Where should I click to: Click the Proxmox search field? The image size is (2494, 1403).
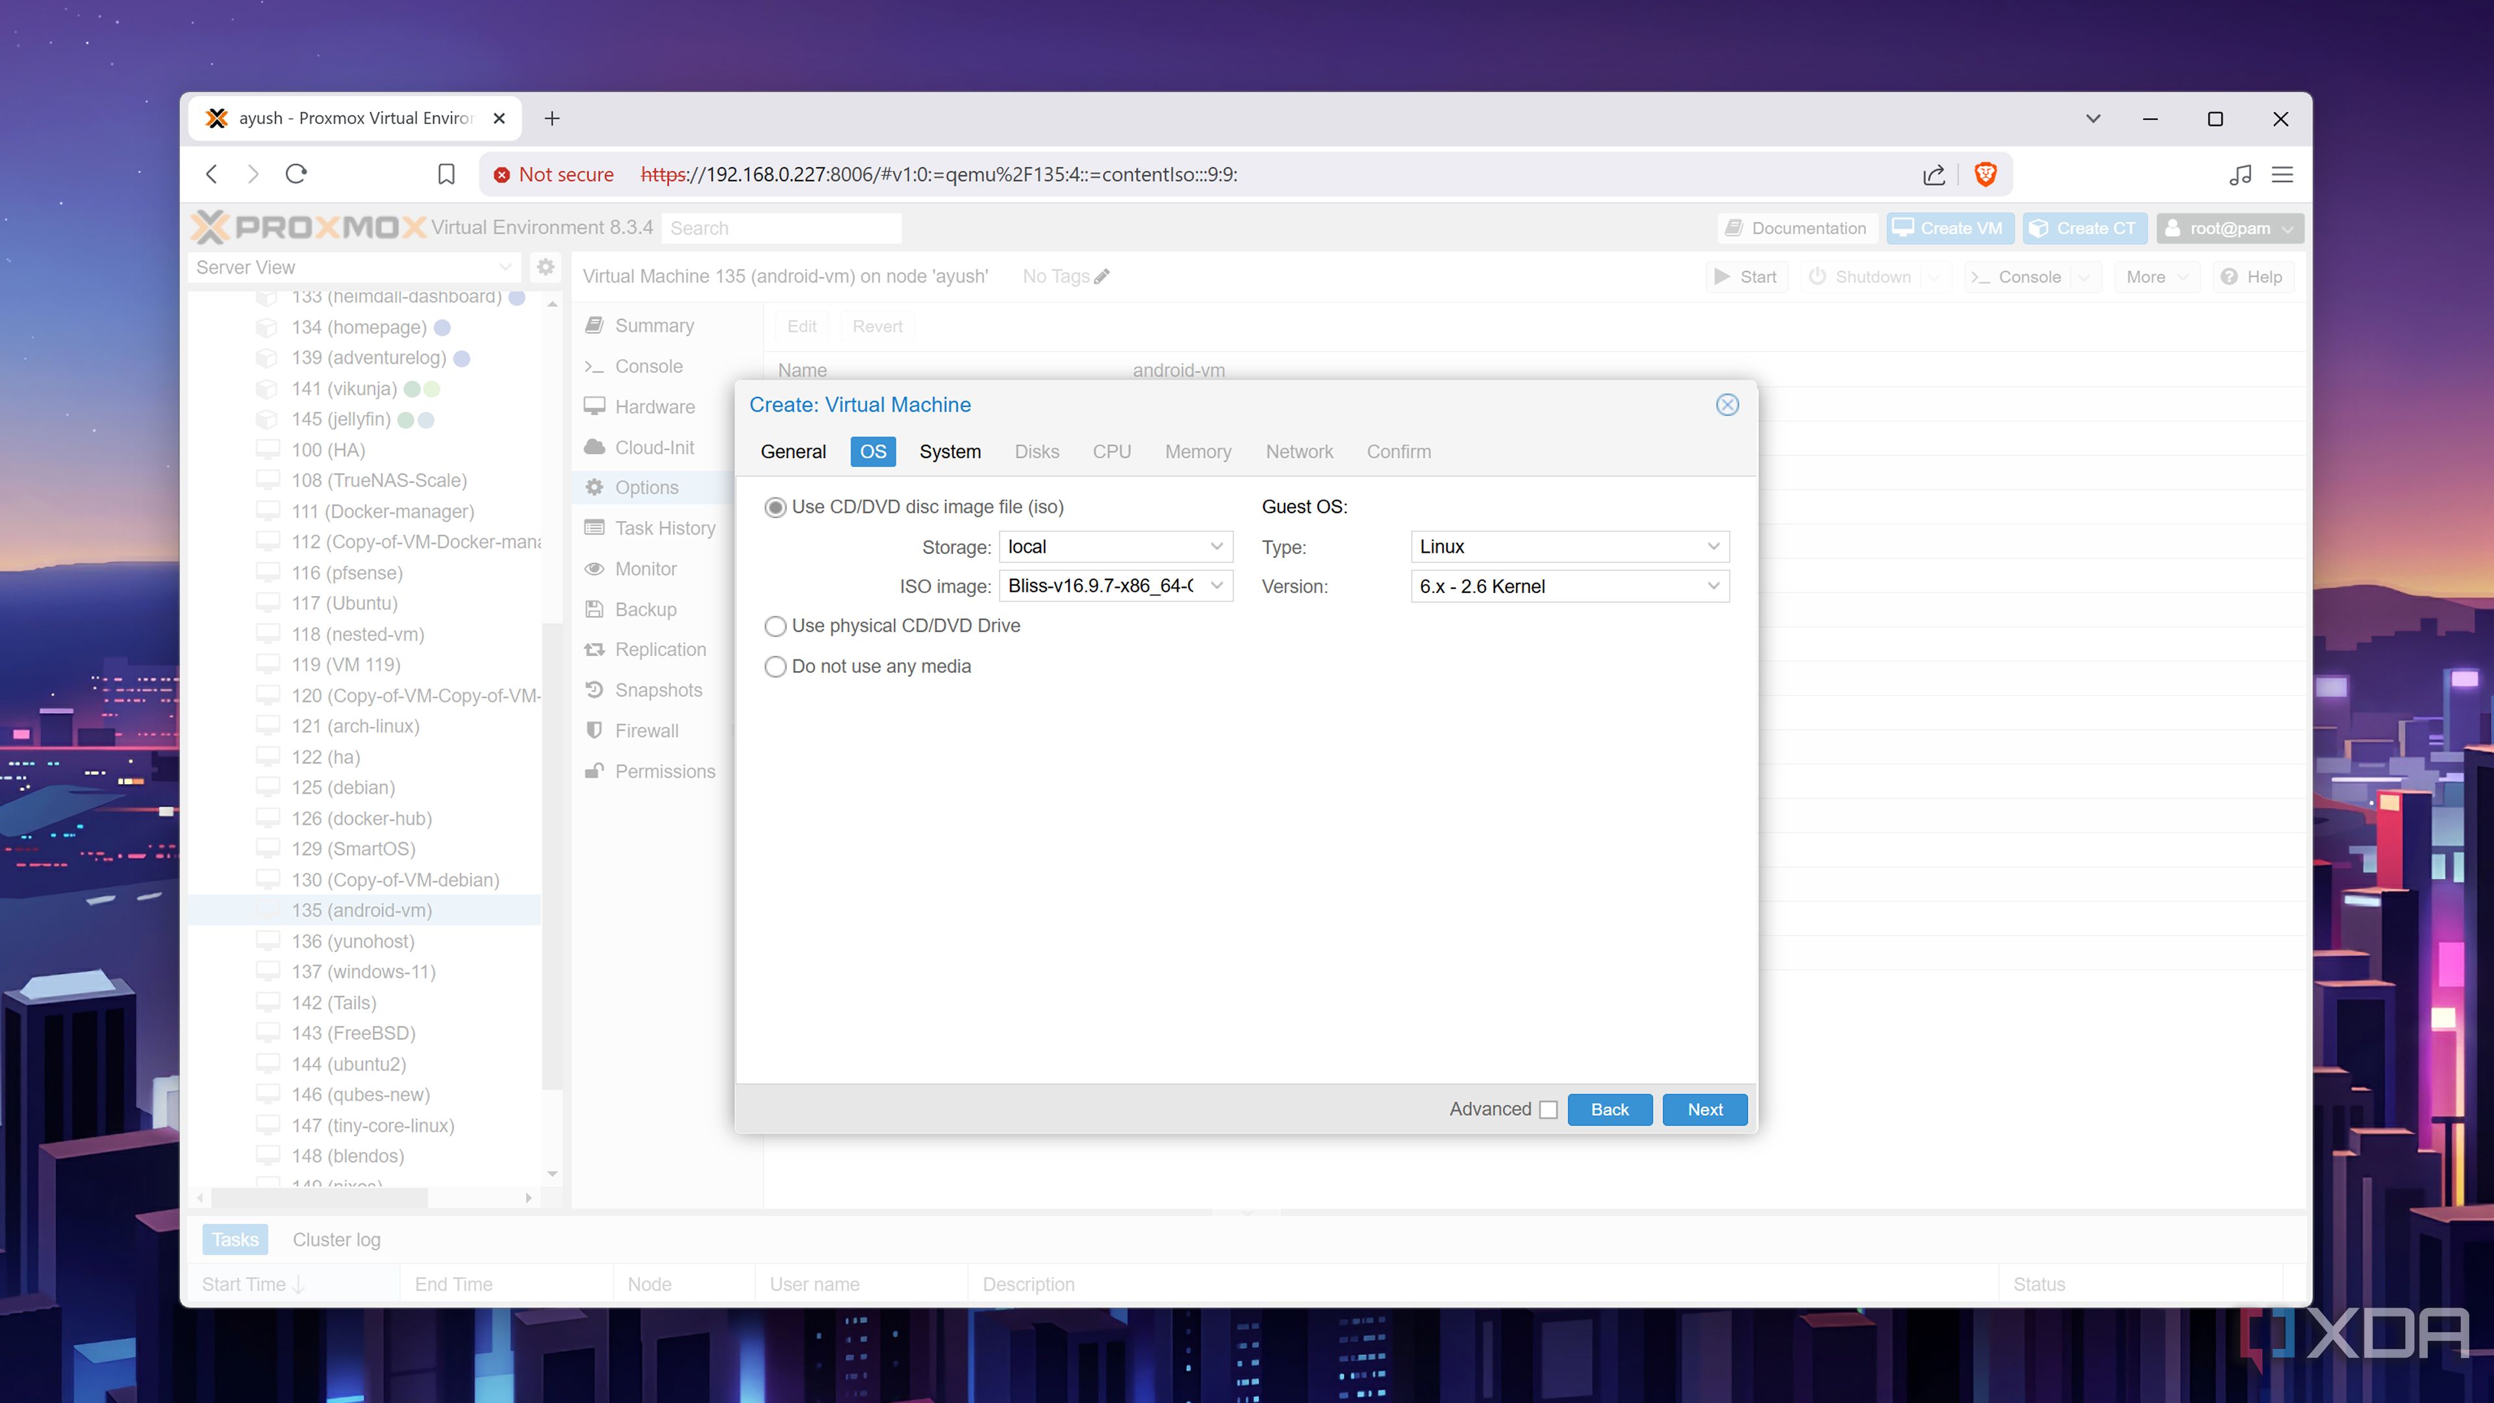(781, 229)
